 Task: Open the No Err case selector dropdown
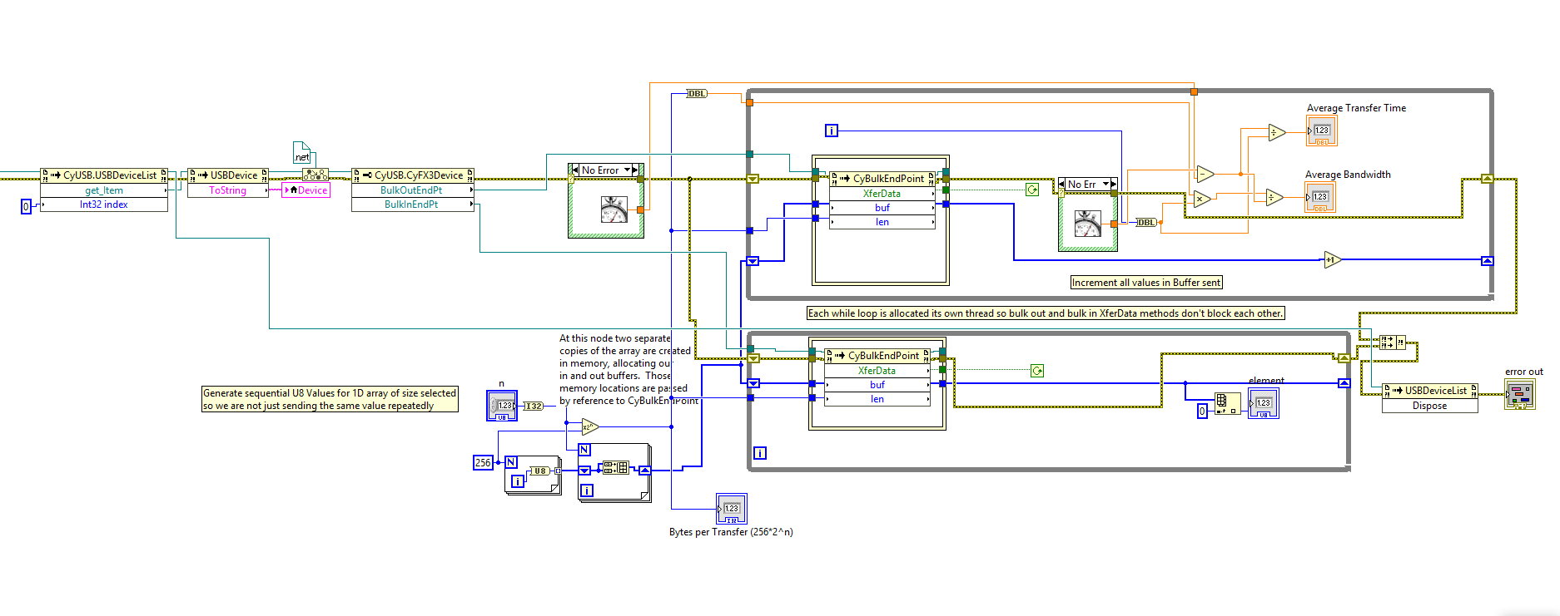click(x=1105, y=184)
